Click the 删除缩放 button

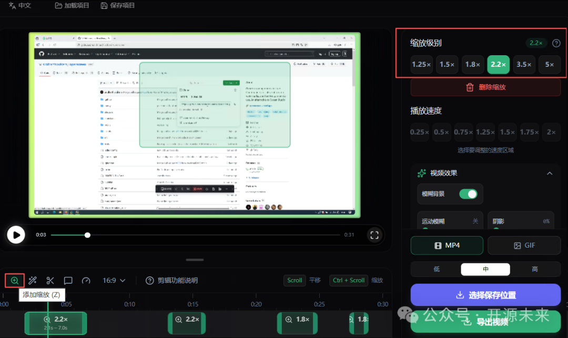[485, 87]
